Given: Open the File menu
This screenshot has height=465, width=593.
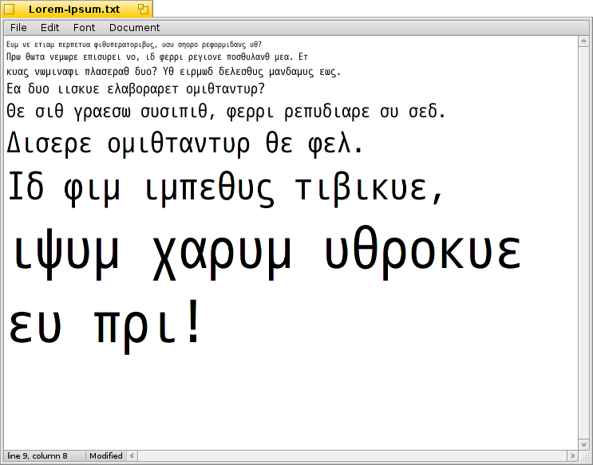Looking at the screenshot, I should (x=18, y=28).
